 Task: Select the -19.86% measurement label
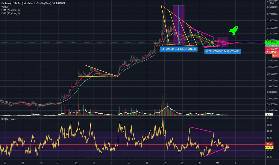(222, 51)
